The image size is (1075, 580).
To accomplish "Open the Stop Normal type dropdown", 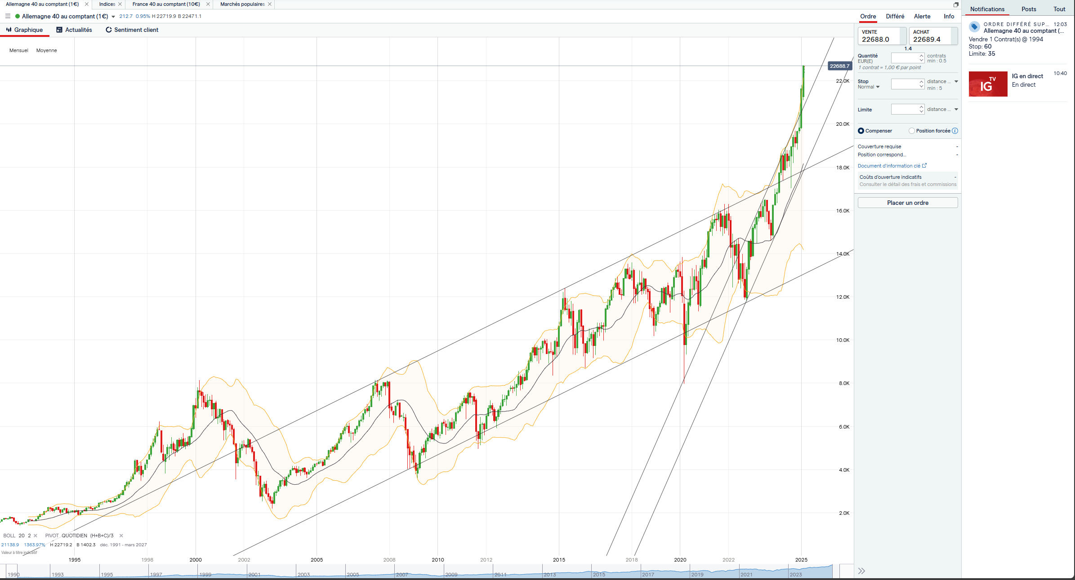I will coord(878,87).
